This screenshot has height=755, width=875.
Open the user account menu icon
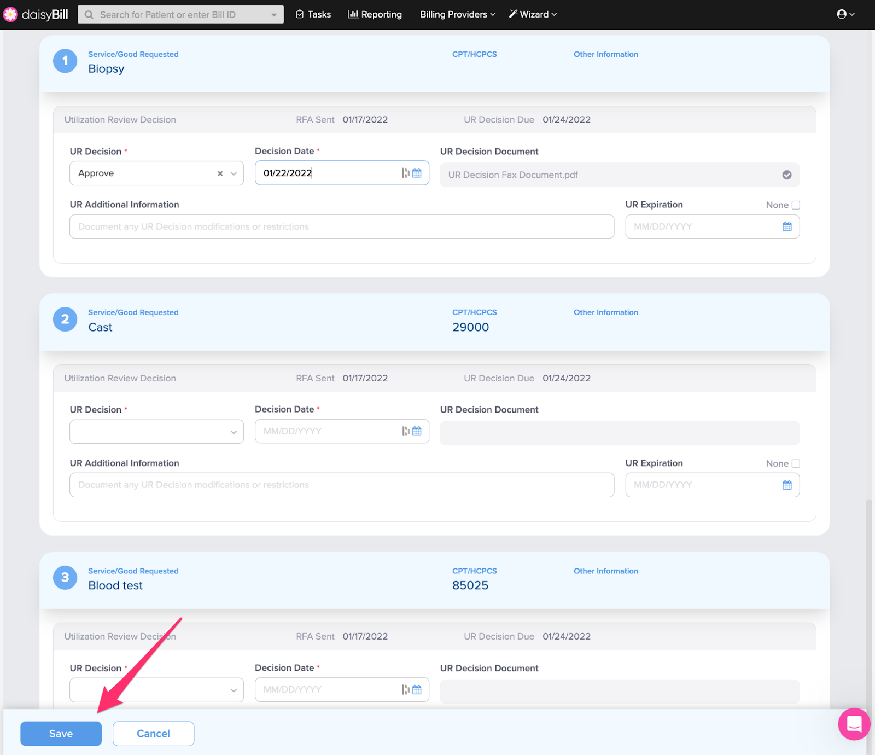click(845, 14)
